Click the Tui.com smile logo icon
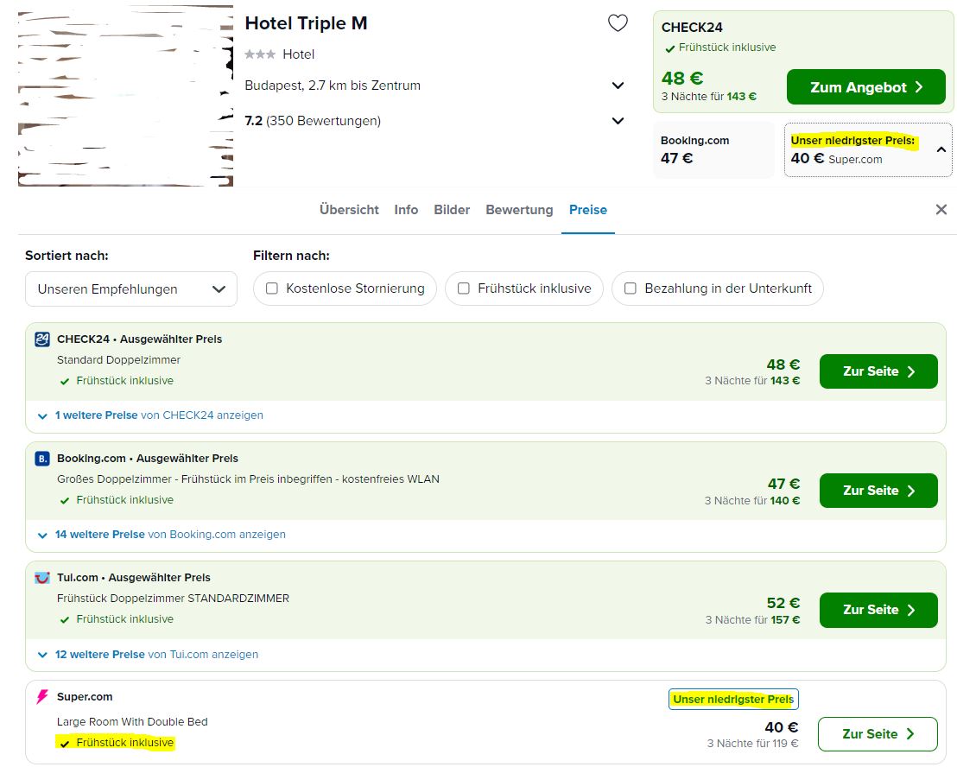 click(x=42, y=578)
